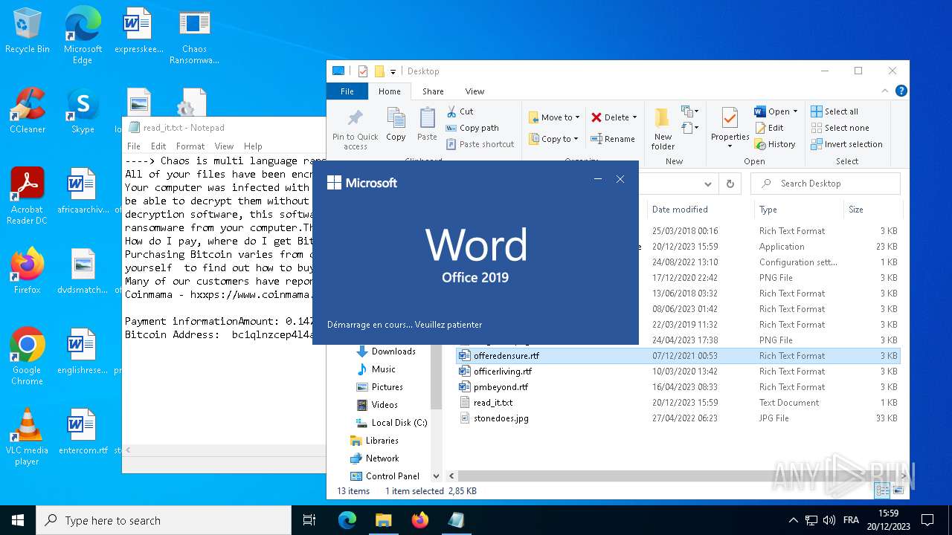Screen dimensions: 952x535
Task: Switch to the View ribbon tab
Action: pyautogui.click(x=475, y=91)
